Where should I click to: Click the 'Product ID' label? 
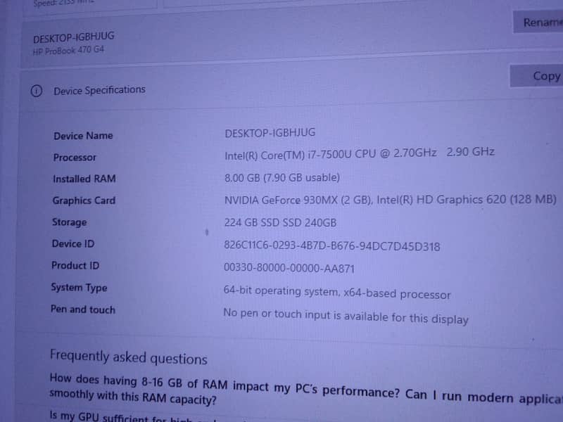[x=75, y=266]
